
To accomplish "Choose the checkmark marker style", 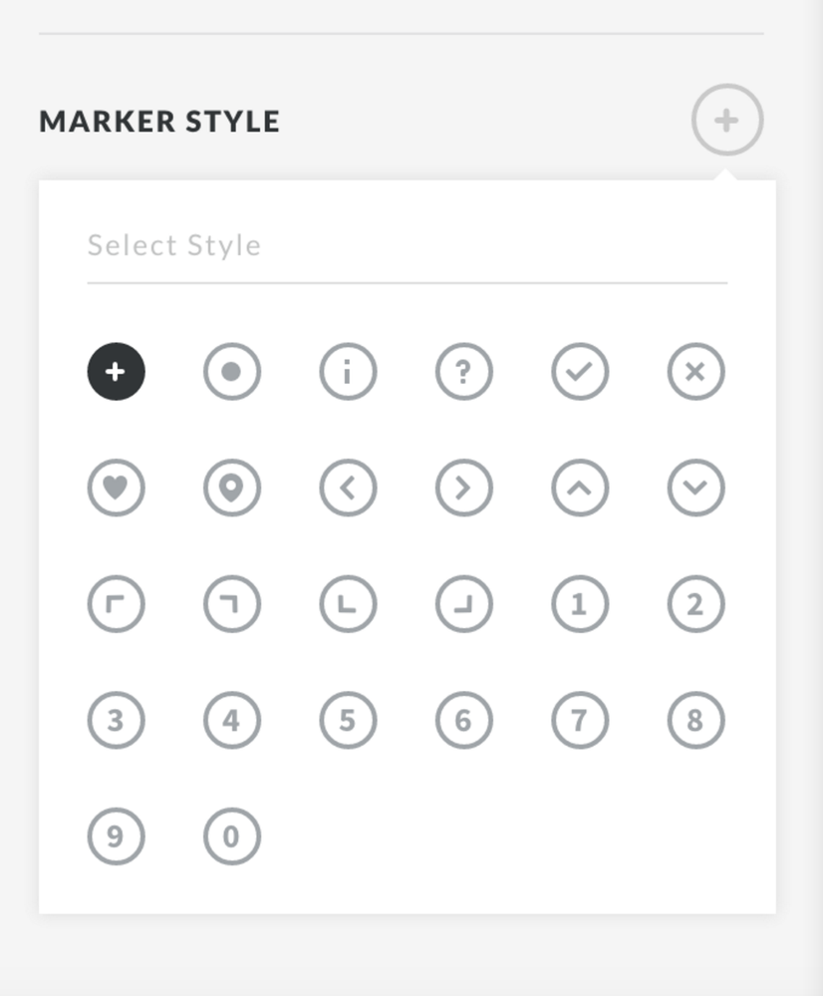I will (x=580, y=372).
